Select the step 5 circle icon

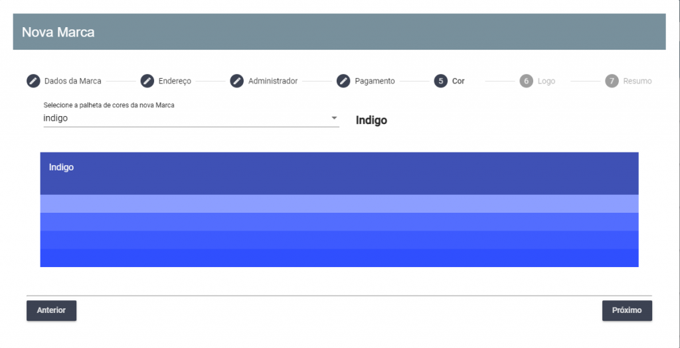tap(441, 81)
